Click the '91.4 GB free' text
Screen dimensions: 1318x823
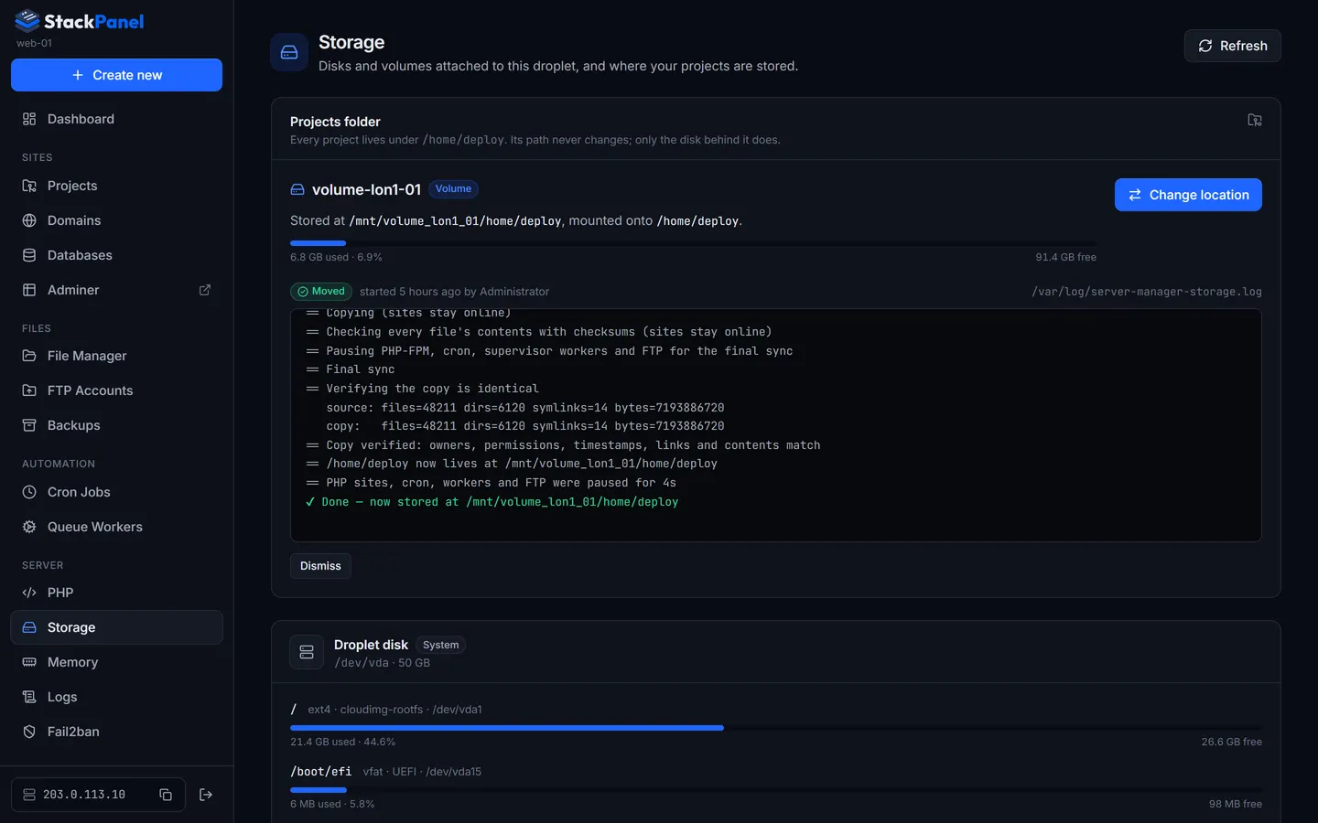click(x=1065, y=257)
